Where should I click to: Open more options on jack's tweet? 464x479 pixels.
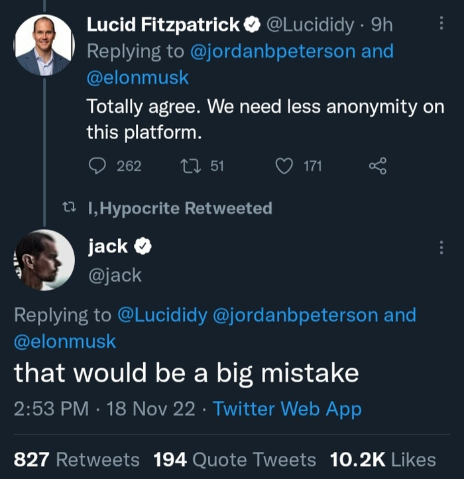pyautogui.click(x=441, y=248)
